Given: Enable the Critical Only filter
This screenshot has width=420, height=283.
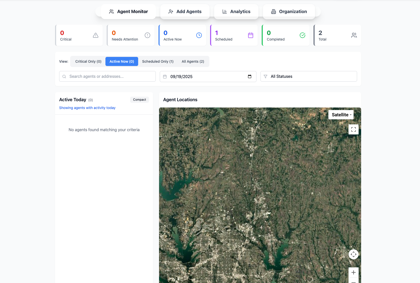Looking at the screenshot, I should 88,61.
